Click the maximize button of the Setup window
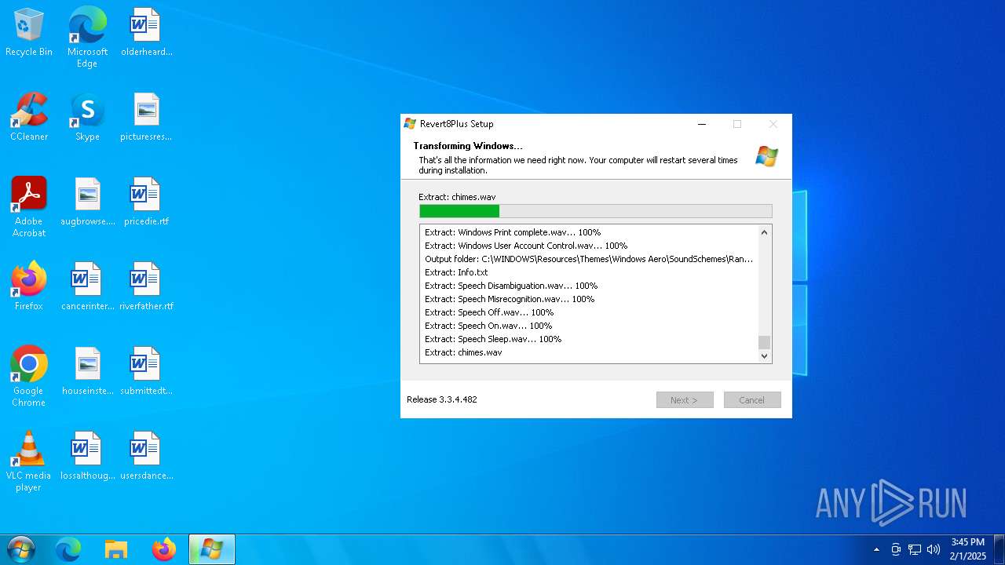Screen dimensions: 1005x565 (737, 124)
